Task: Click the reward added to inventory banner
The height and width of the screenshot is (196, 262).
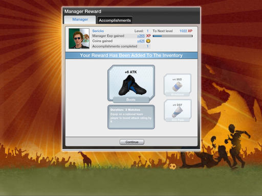Action: click(x=132, y=56)
